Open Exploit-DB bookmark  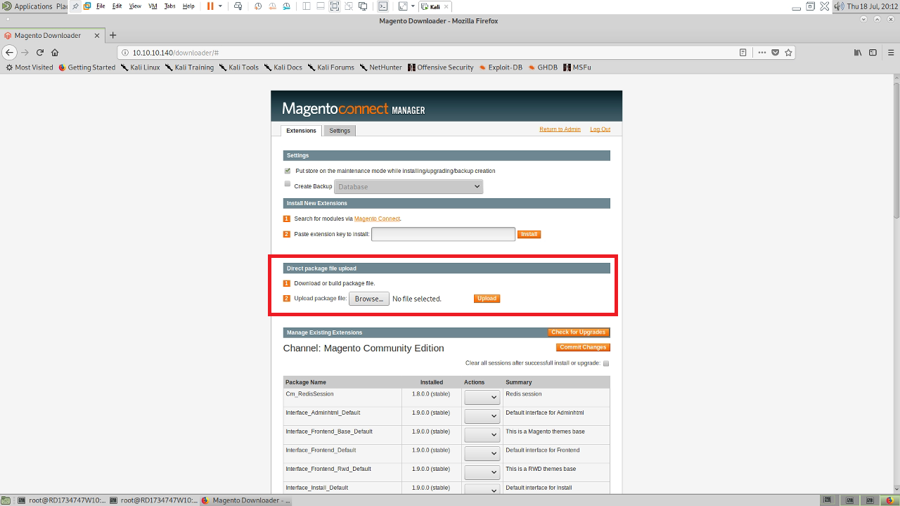click(501, 67)
